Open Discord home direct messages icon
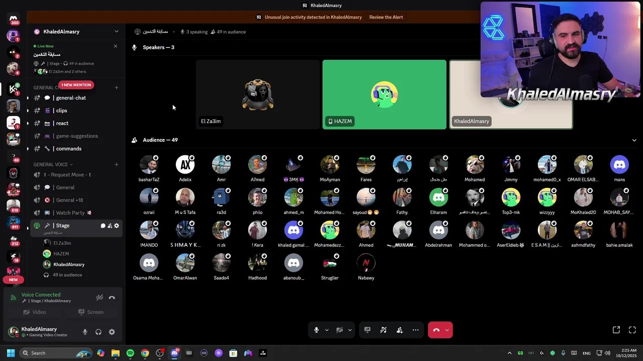This screenshot has width=643, height=361. (x=14, y=19)
